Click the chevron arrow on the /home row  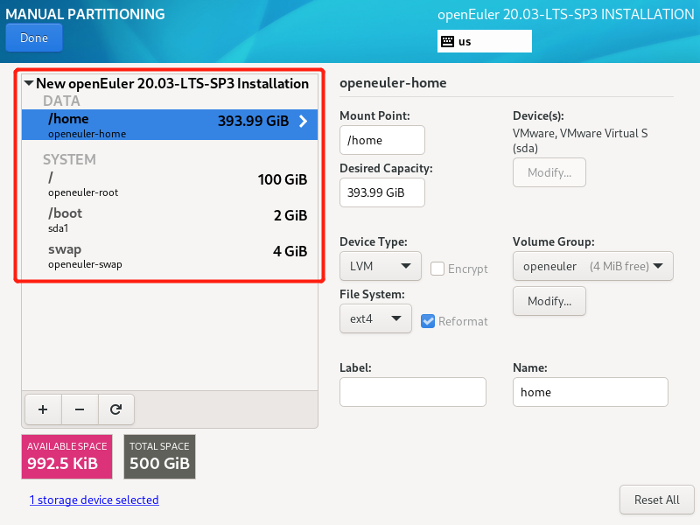pyautogui.click(x=303, y=121)
